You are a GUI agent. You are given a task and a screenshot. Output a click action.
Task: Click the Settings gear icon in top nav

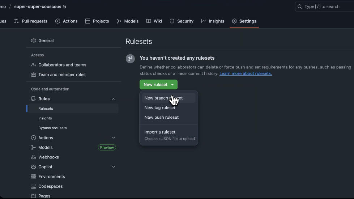234,21
